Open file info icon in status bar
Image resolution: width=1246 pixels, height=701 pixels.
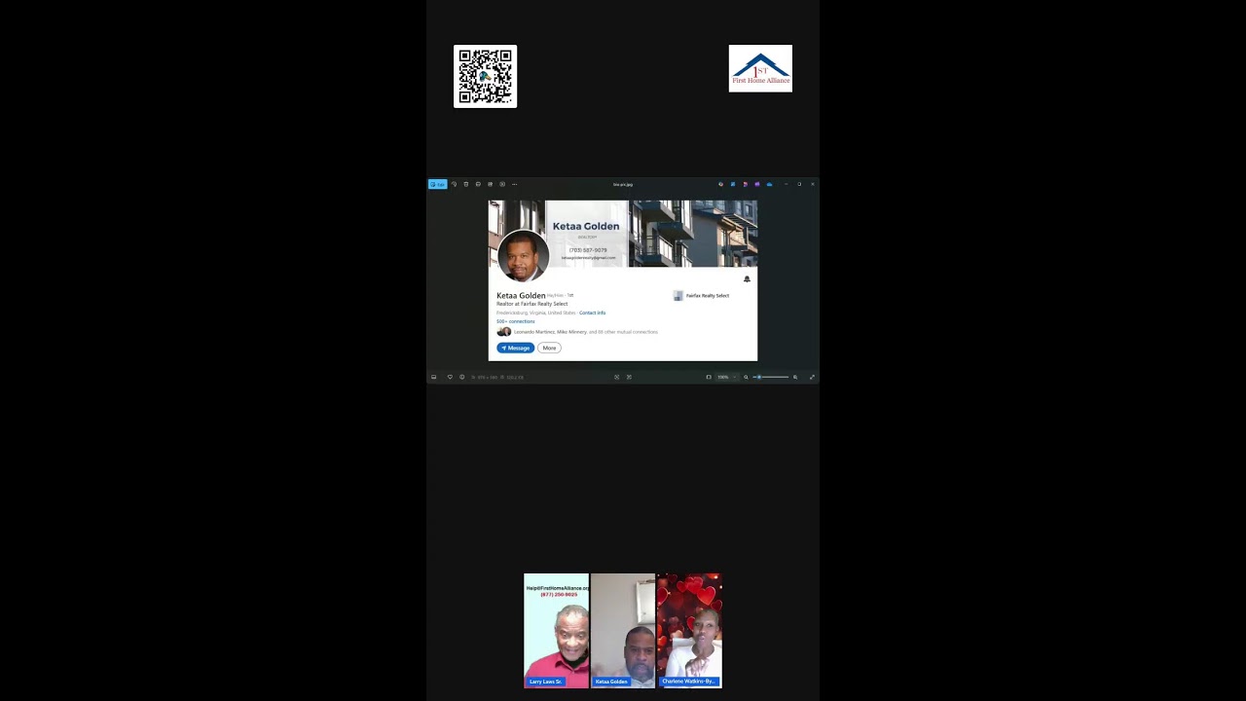(462, 377)
